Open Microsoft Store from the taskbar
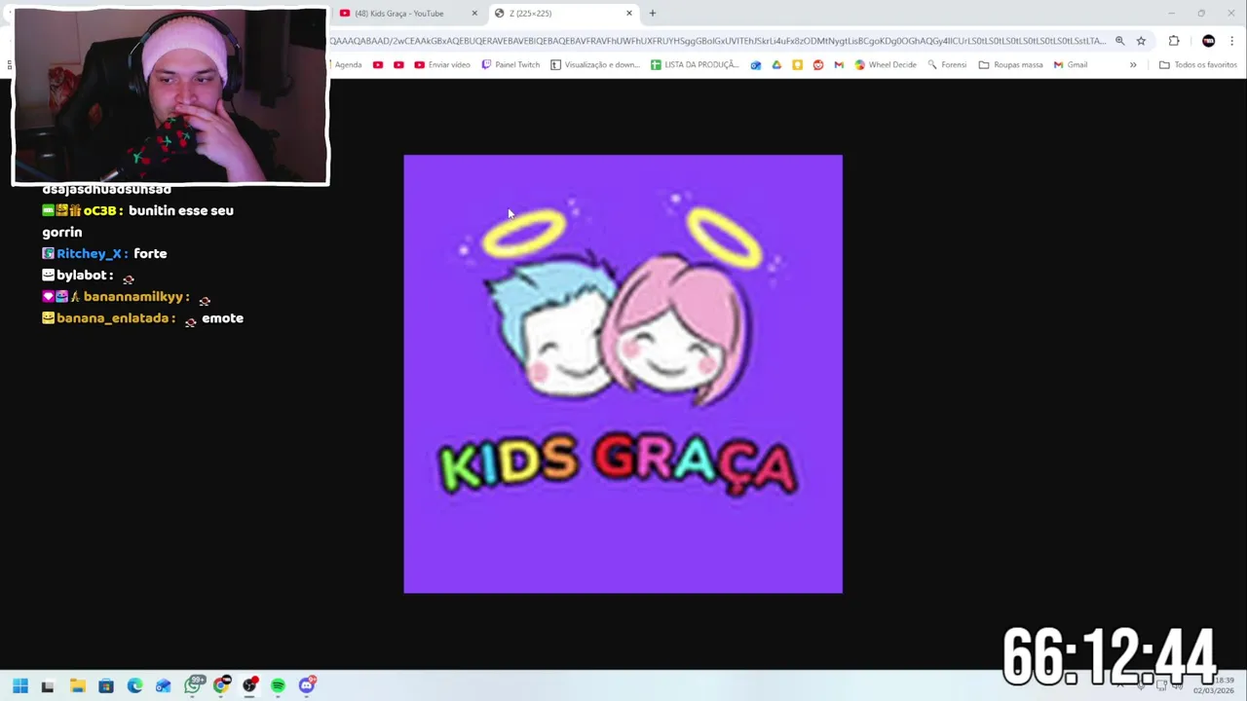The height and width of the screenshot is (701, 1247). tap(106, 685)
